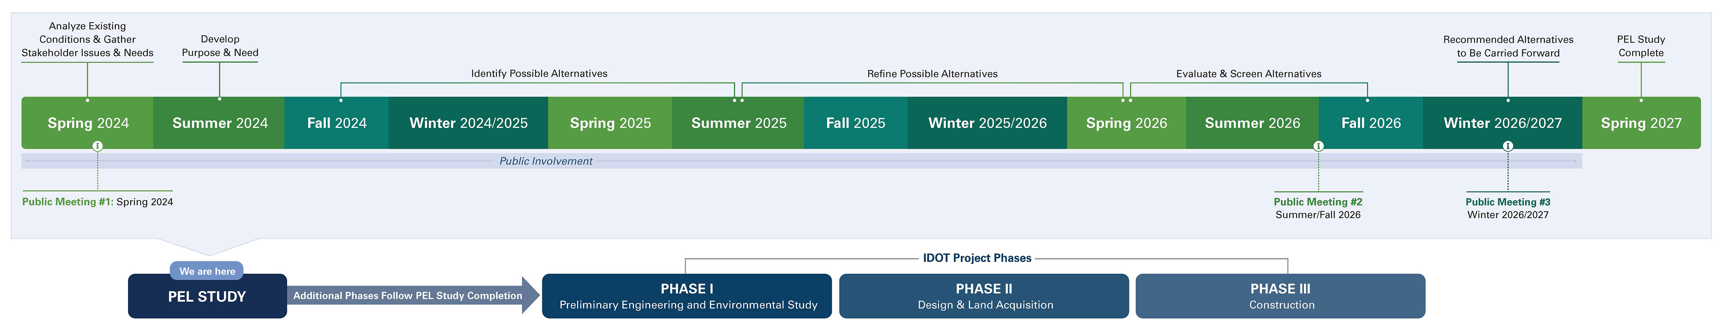This screenshot has height=331, width=1724.
Task: Select the Summer 2025 timeline segment
Action: coord(738,123)
